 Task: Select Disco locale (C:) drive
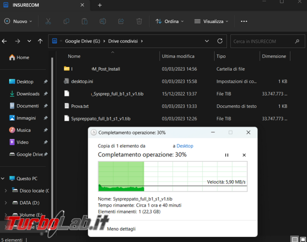pos(30,191)
